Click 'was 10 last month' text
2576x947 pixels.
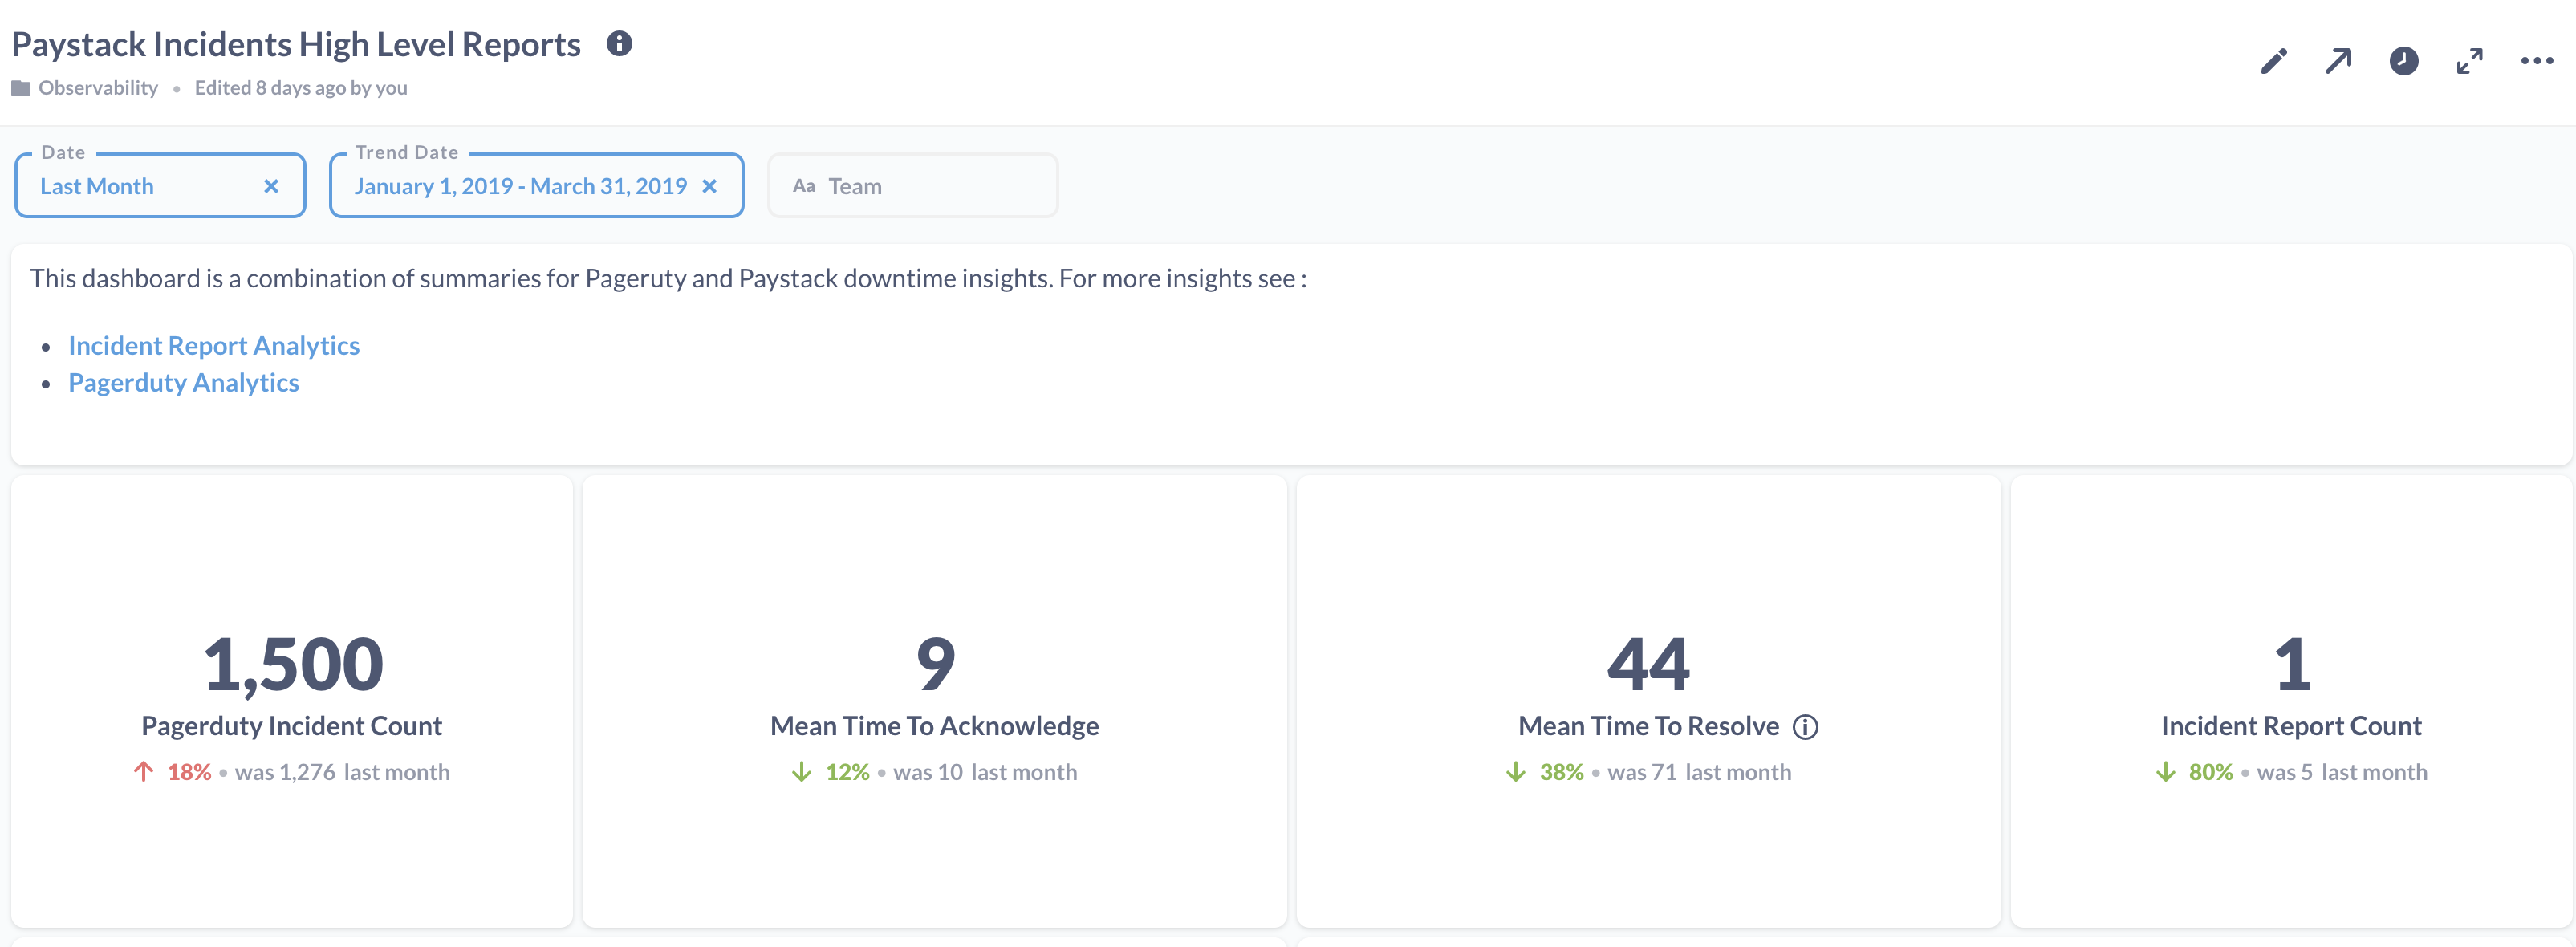point(985,772)
